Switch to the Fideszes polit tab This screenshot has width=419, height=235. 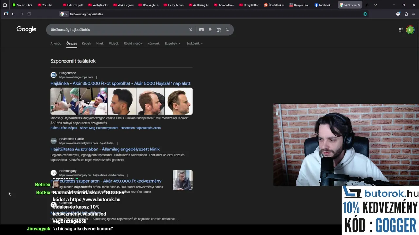point(72,5)
